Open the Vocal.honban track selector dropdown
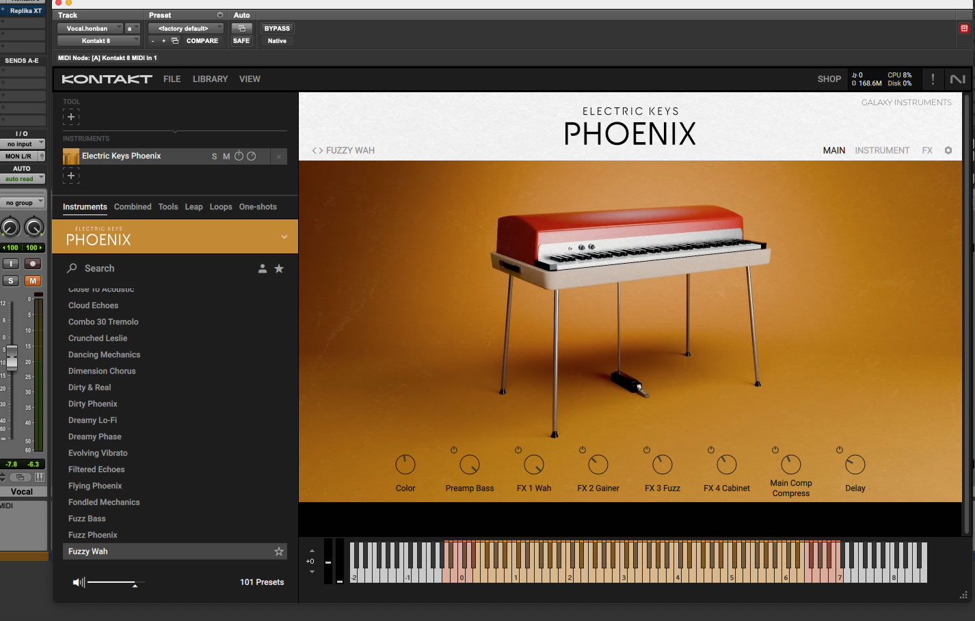The height and width of the screenshot is (621, 975). click(x=90, y=29)
